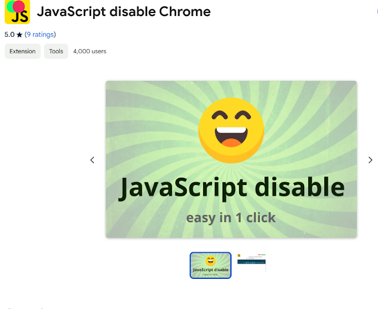Image resolution: width=378 pixels, height=309 pixels.
Task: Click the Tools category chip
Action: tap(56, 51)
